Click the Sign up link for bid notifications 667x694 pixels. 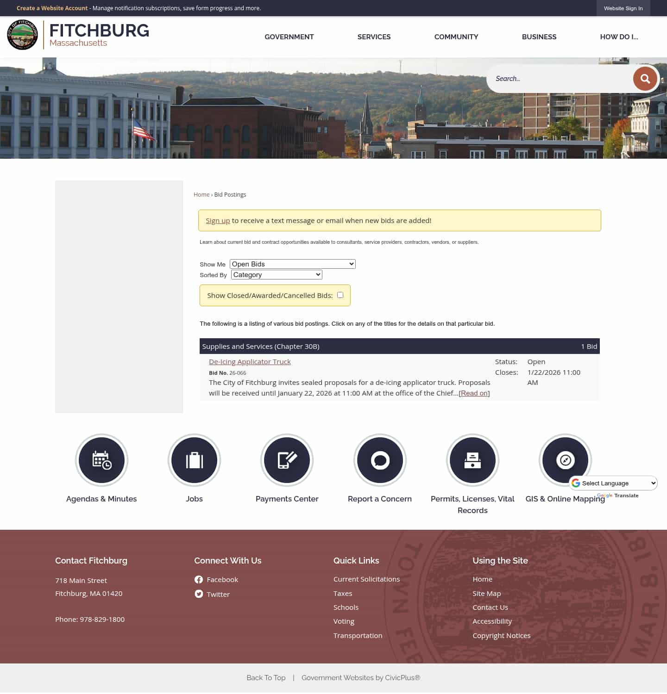[218, 221]
